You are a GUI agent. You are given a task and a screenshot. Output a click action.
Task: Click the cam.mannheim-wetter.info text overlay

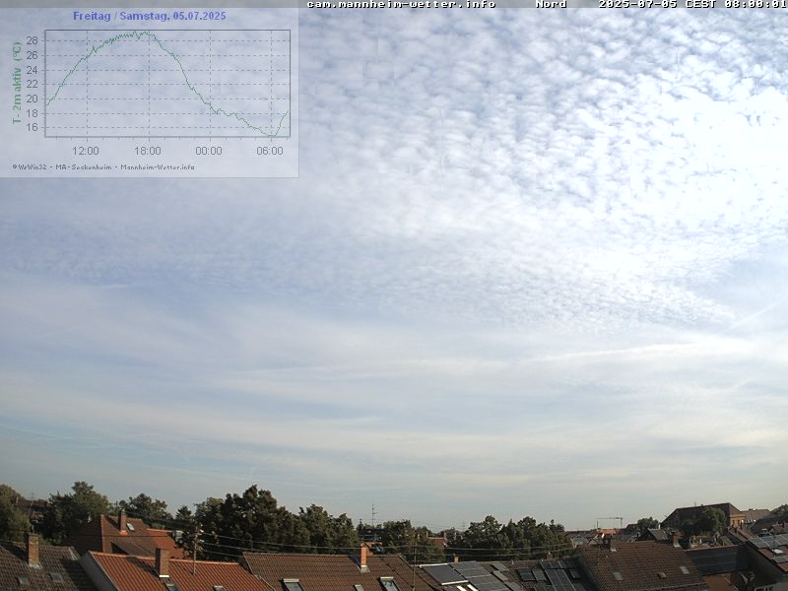[401, 4]
